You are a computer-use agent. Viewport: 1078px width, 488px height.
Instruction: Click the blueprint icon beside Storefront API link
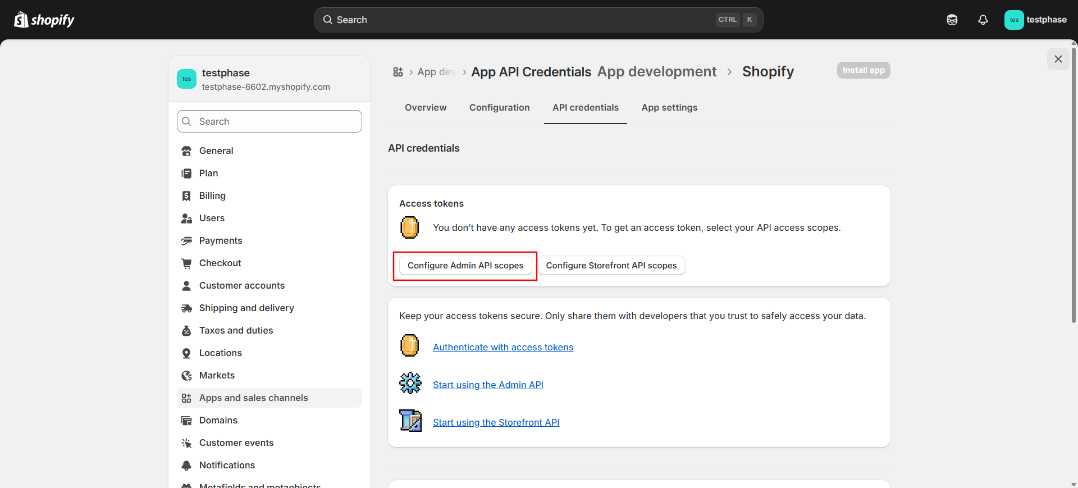410,420
